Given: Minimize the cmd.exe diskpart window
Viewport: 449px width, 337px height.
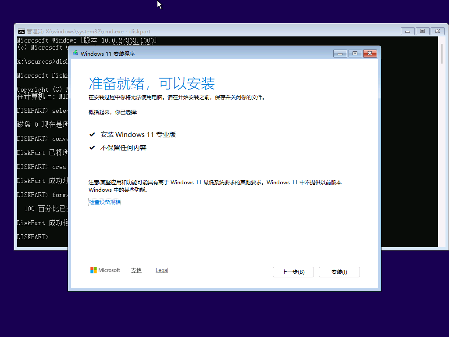Looking at the screenshot, I should (407, 31).
